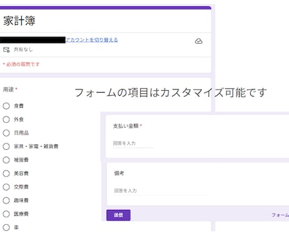Pick the 趣味費 radio option
Viewport: 289px width, 238px height.
click(6, 200)
